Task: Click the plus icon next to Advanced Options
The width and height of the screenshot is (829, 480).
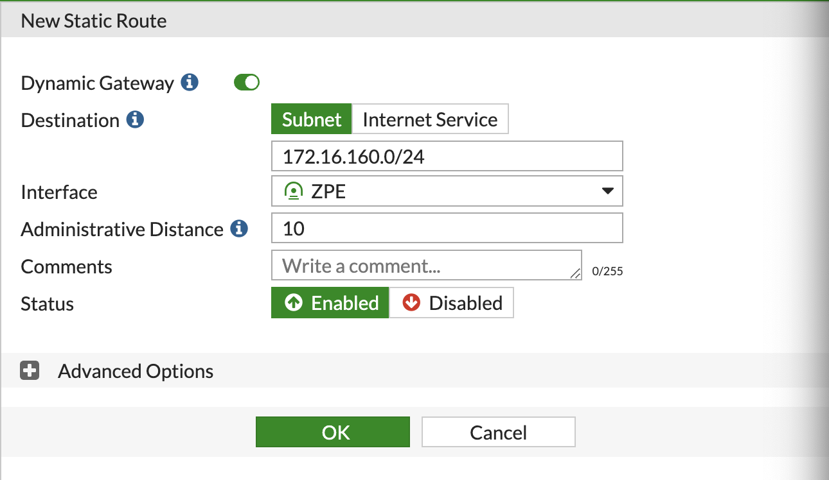Action: [28, 371]
